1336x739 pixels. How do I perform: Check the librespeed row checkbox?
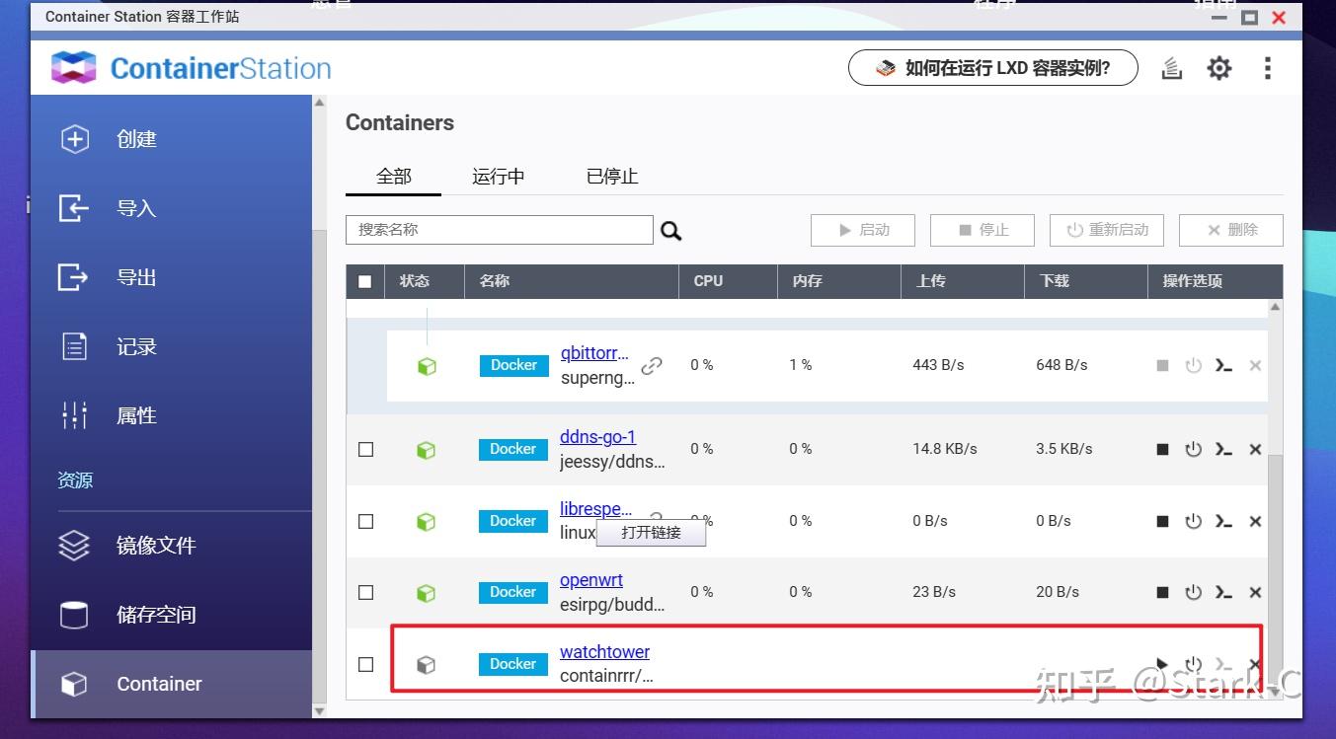coord(365,521)
